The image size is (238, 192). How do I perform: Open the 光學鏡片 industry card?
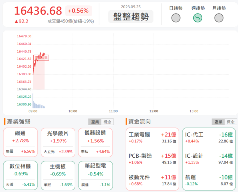(x=58, y=142)
